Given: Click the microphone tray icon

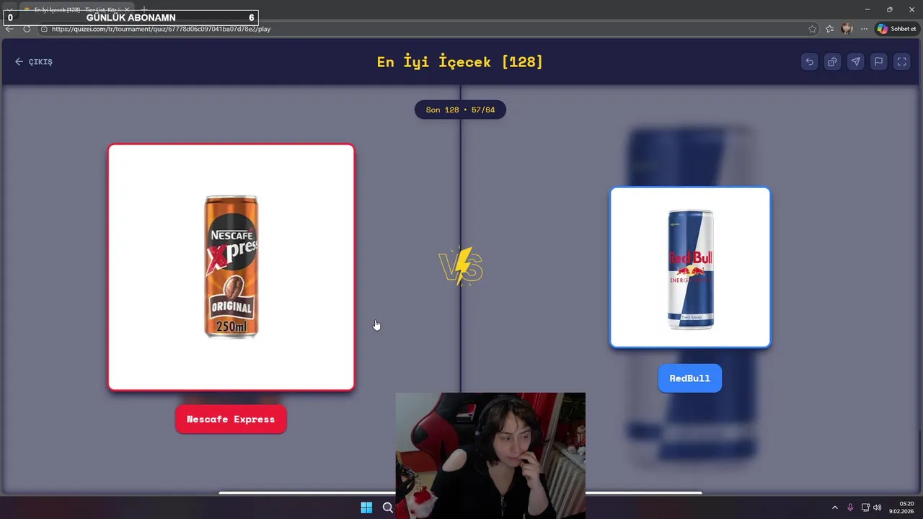Looking at the screenshot, I should pyautogui.click(x=850, y=507).
